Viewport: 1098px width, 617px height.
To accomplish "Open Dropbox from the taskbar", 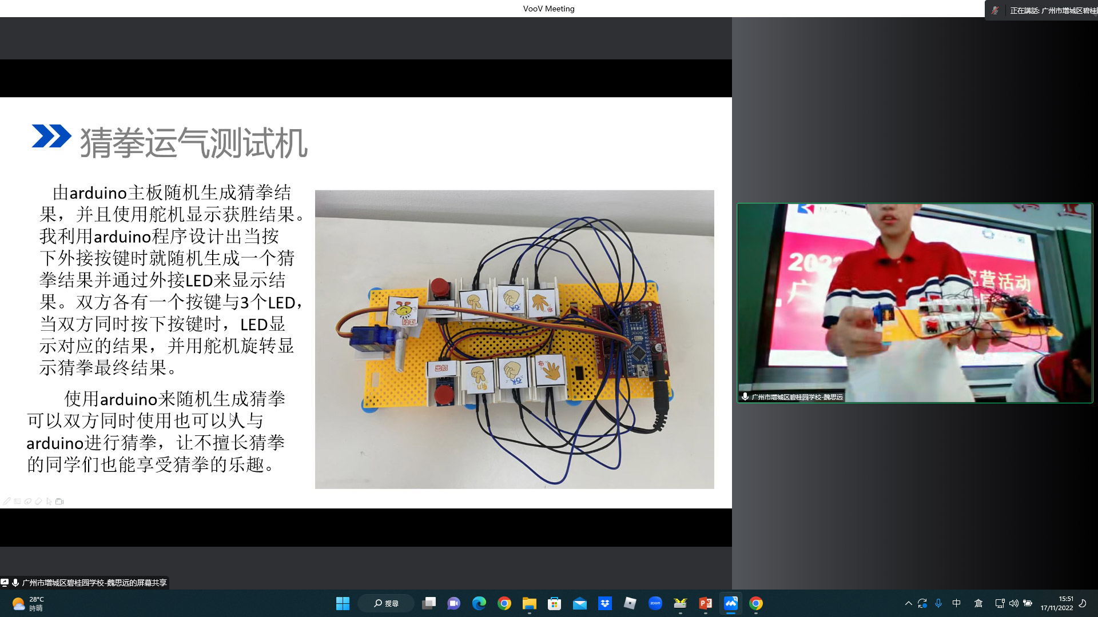I will coord(605,603).
